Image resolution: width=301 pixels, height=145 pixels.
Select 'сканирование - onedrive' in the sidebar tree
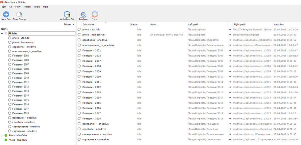26,127
